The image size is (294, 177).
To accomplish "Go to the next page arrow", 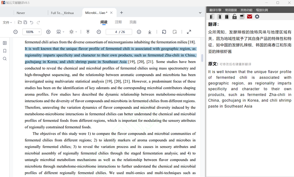I will coord(139,32).
